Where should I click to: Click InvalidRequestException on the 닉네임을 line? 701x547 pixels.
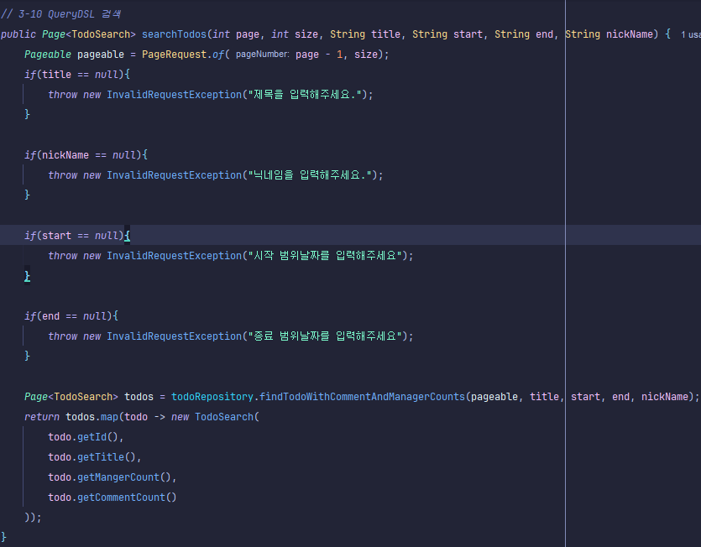pos(175,175)
